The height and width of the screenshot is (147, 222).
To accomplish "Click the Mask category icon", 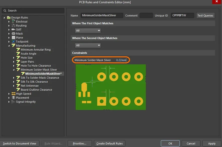I will coord(14,34).
